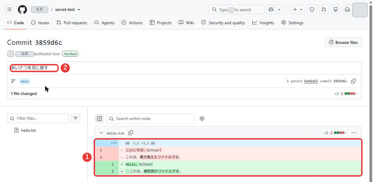Open the Copilot chat icon

coord(271,10)
